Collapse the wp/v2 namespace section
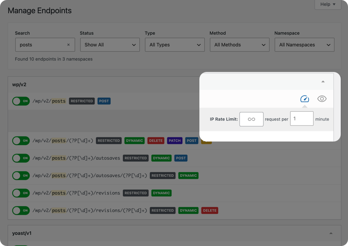The width and height of the screenshot is (348, 246). point(323,82)
